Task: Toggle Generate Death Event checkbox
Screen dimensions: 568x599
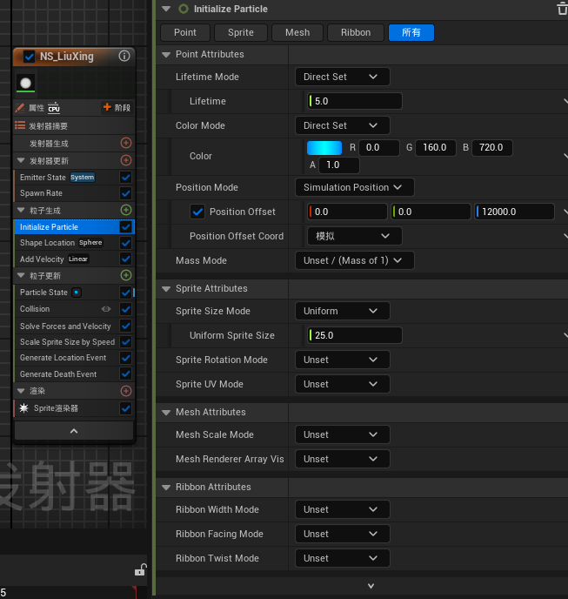Action: [125, 374]
